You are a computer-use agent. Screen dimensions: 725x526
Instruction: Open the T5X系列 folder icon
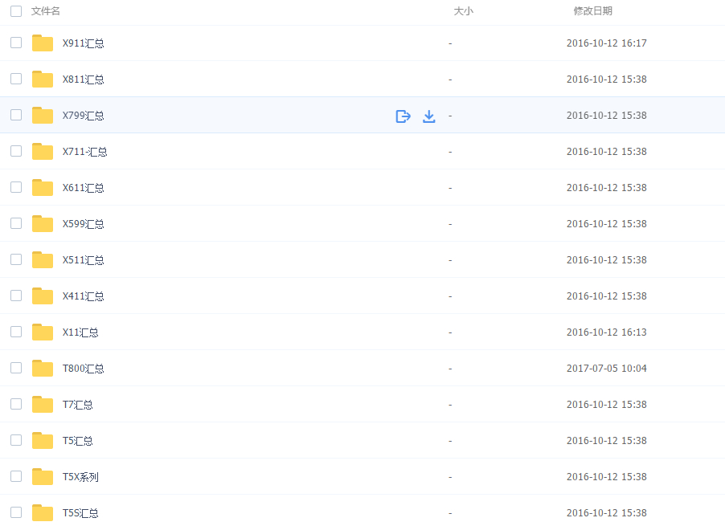coord(43,476)
